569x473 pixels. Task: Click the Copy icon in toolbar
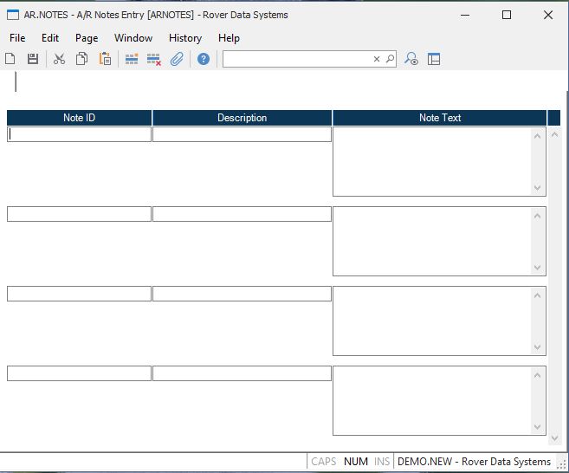[x=82, y=59]
